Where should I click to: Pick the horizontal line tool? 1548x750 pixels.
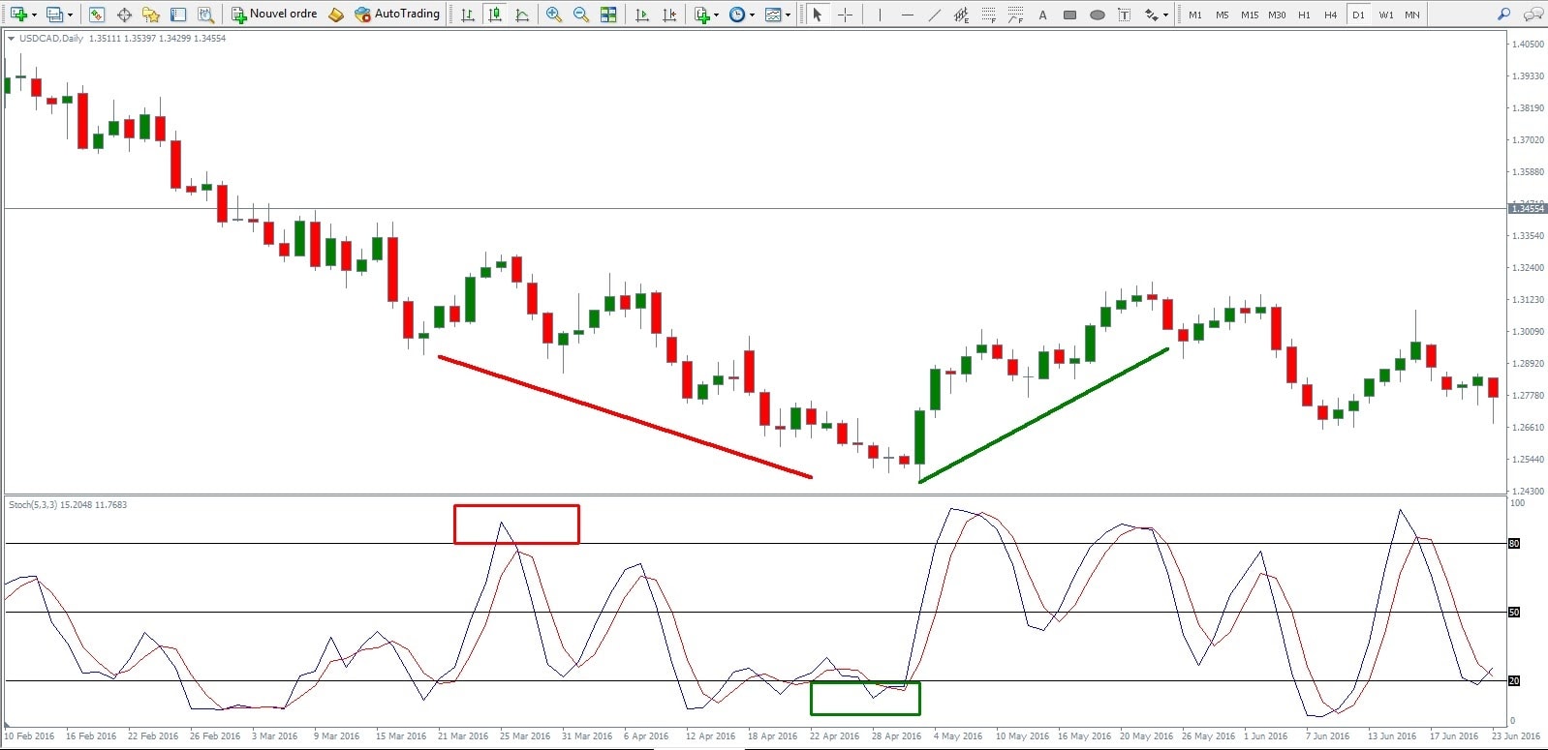tap(907, 15)
